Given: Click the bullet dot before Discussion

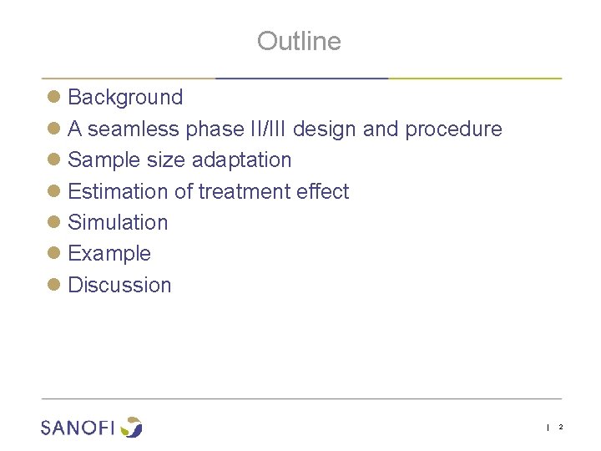Looking at the screenshot, I should point(53,286).
